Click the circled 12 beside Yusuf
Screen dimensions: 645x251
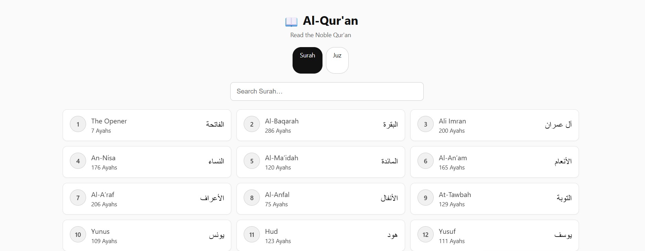(x=425, y=234)
